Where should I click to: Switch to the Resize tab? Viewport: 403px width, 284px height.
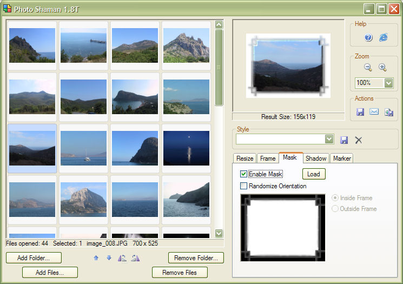[x=245, y=158]
